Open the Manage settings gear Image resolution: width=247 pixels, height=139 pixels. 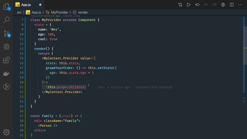click(x=6, y=132)
